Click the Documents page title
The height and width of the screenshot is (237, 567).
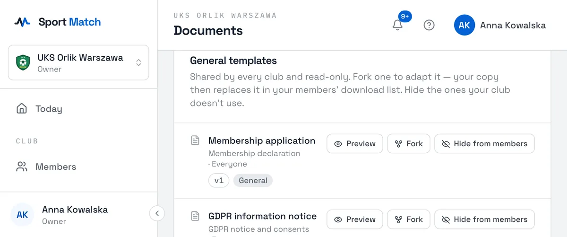click(208, 31)
